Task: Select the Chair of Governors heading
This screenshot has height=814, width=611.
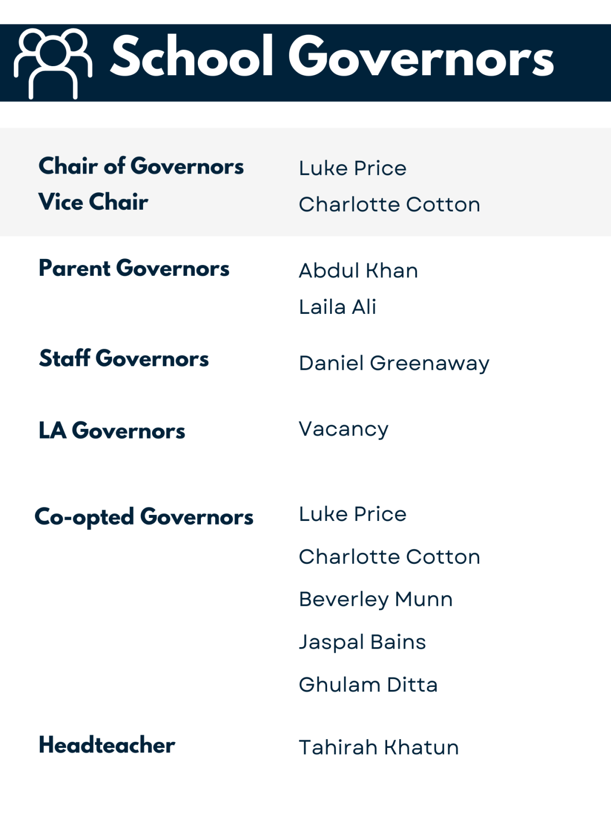Action: pyautogui.click(x=141, y=166)
